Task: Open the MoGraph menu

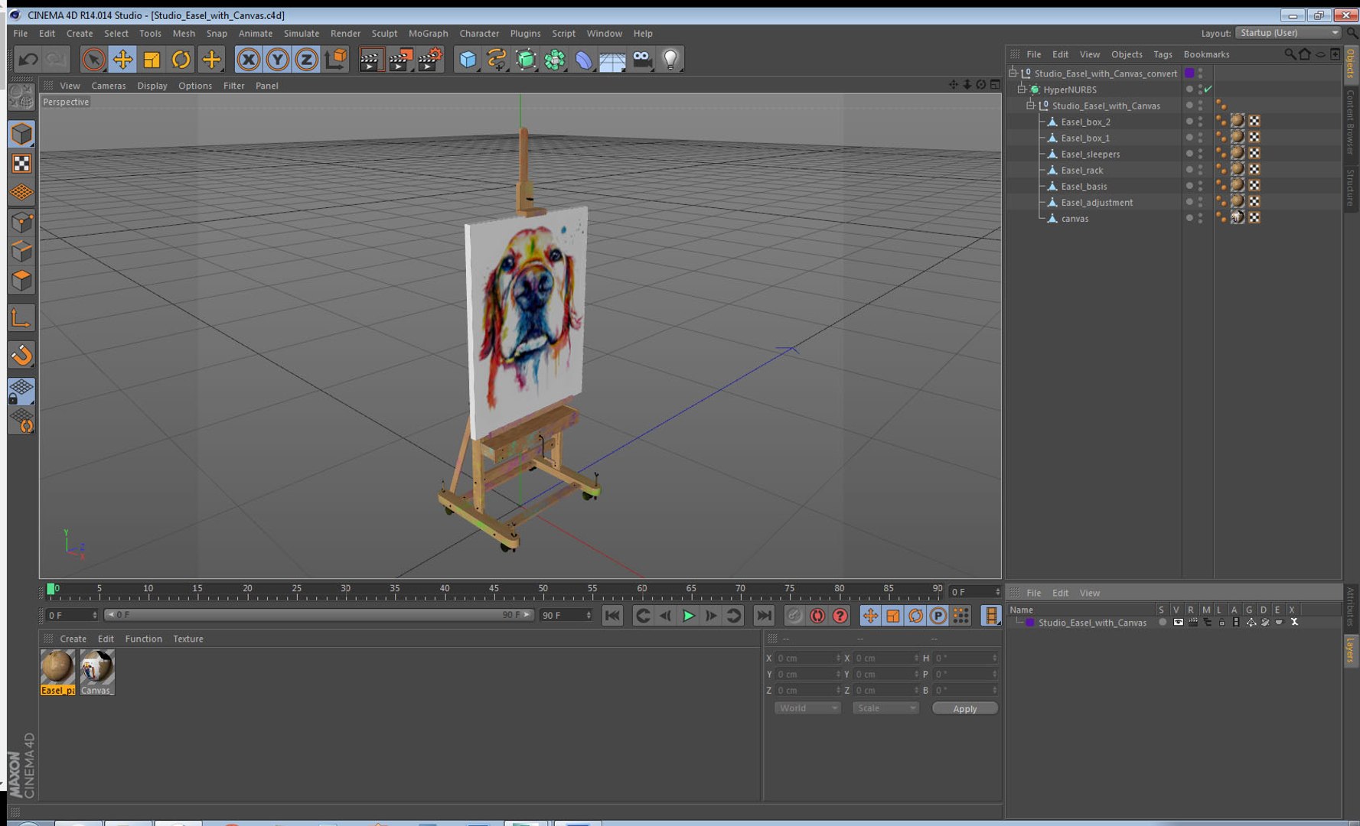Action: (x=429, y=34)
